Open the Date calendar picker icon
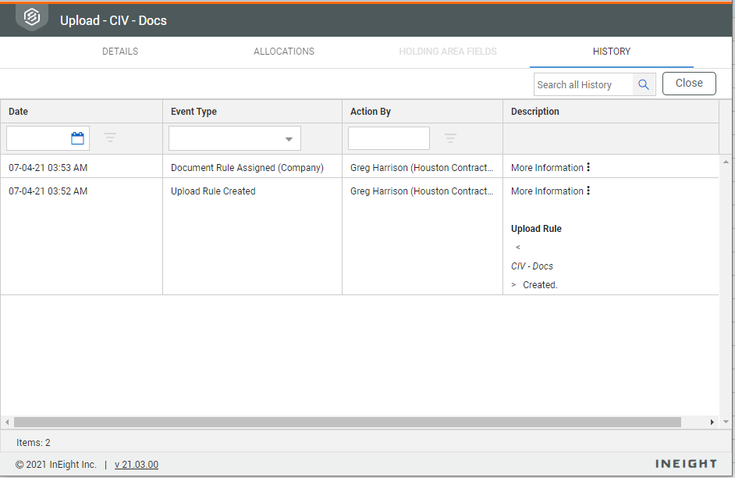The width and height of the screenshot is (735, 478). click(x=77, y=138)
